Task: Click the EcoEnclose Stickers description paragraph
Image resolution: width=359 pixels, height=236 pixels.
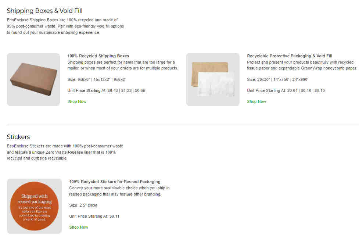Action: [65, 152]
